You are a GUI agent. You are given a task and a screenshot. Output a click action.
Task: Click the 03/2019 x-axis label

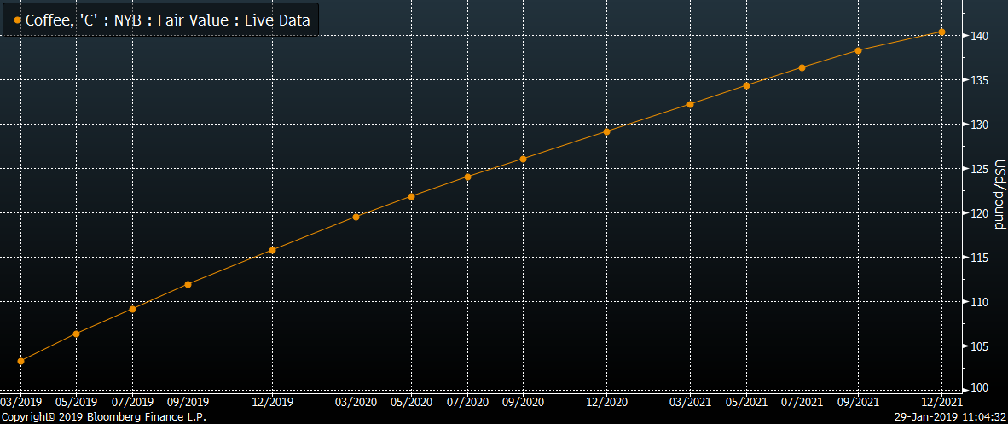(x=21, y=402)
